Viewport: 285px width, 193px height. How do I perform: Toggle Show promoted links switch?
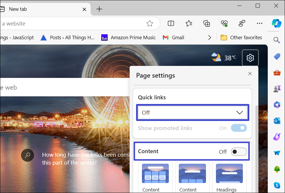(x=238, y=128)
